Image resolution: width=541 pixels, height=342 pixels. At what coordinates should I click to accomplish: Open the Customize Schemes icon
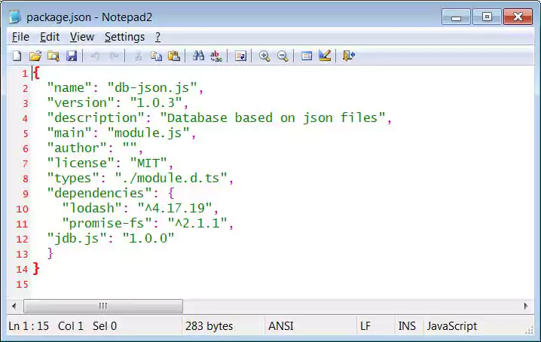click(x=325, y=56)
